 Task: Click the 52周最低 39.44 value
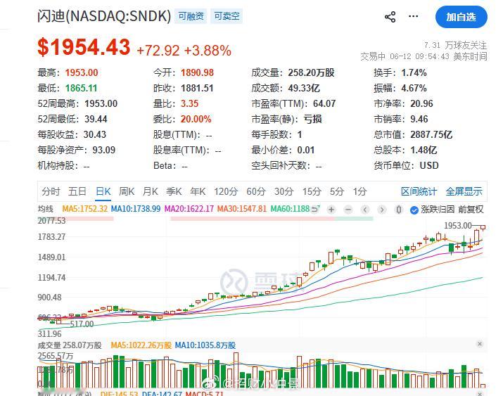(96, 120)
